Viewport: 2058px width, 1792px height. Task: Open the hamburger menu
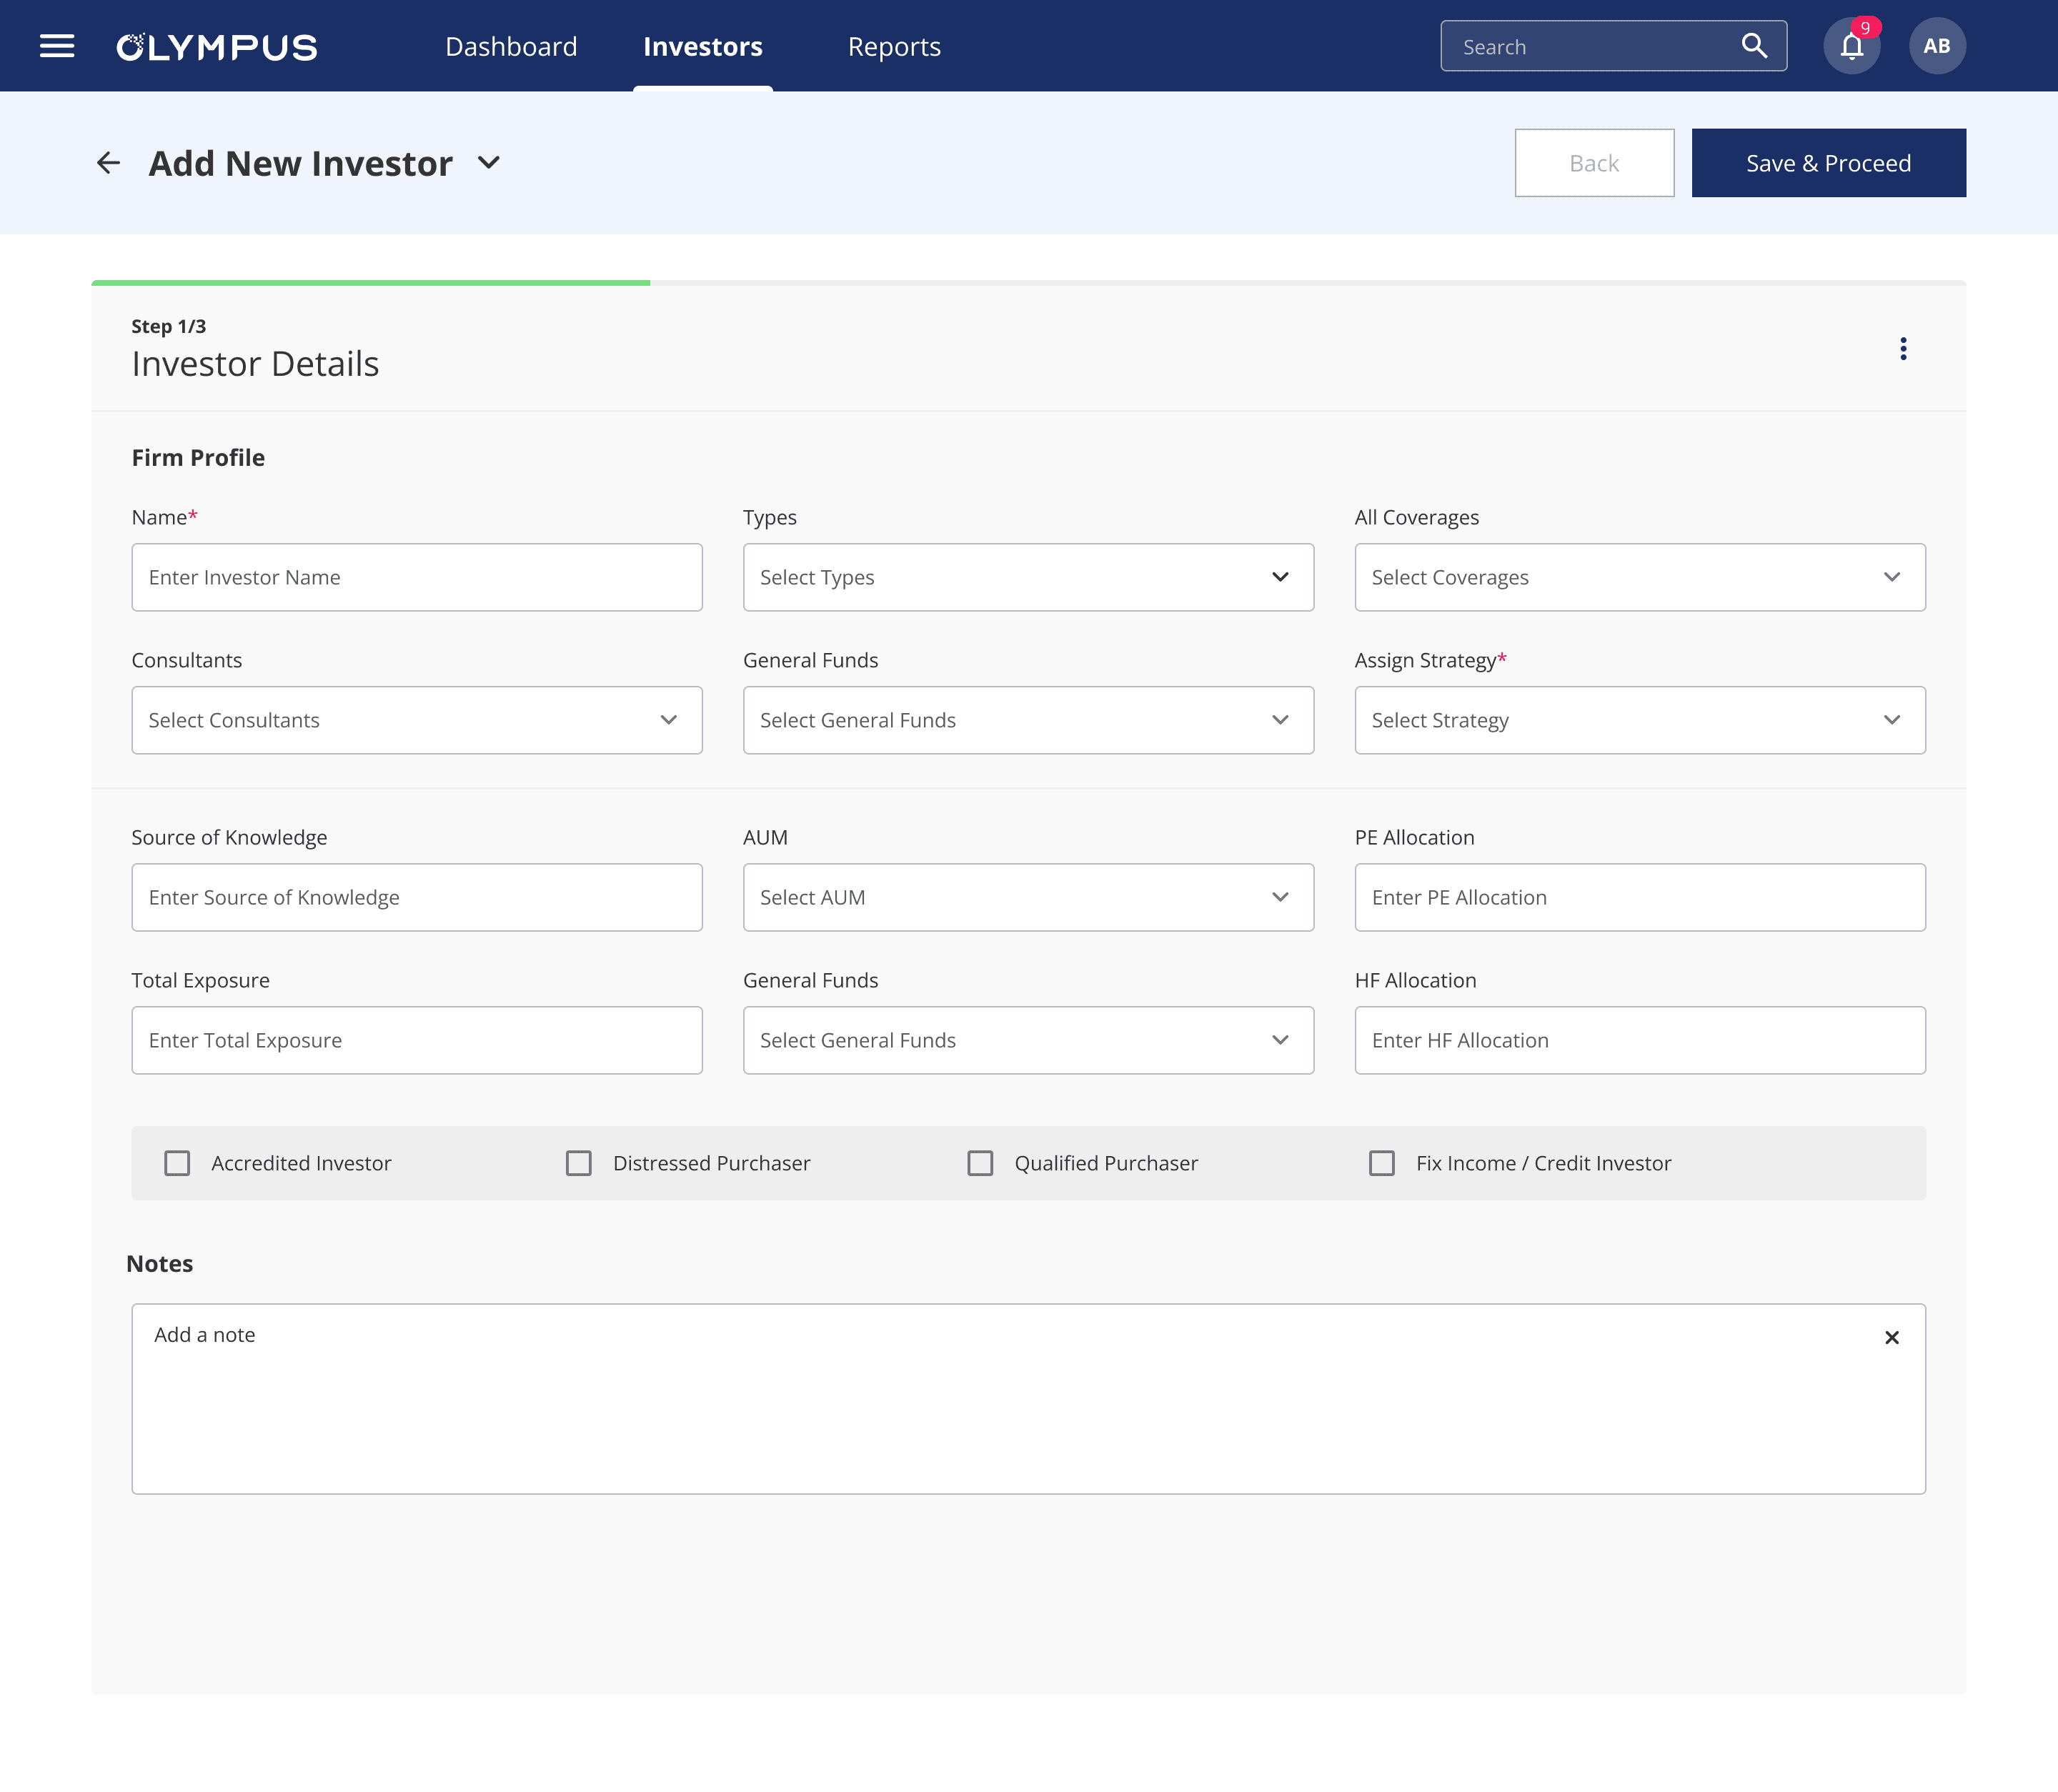[57, 46]
